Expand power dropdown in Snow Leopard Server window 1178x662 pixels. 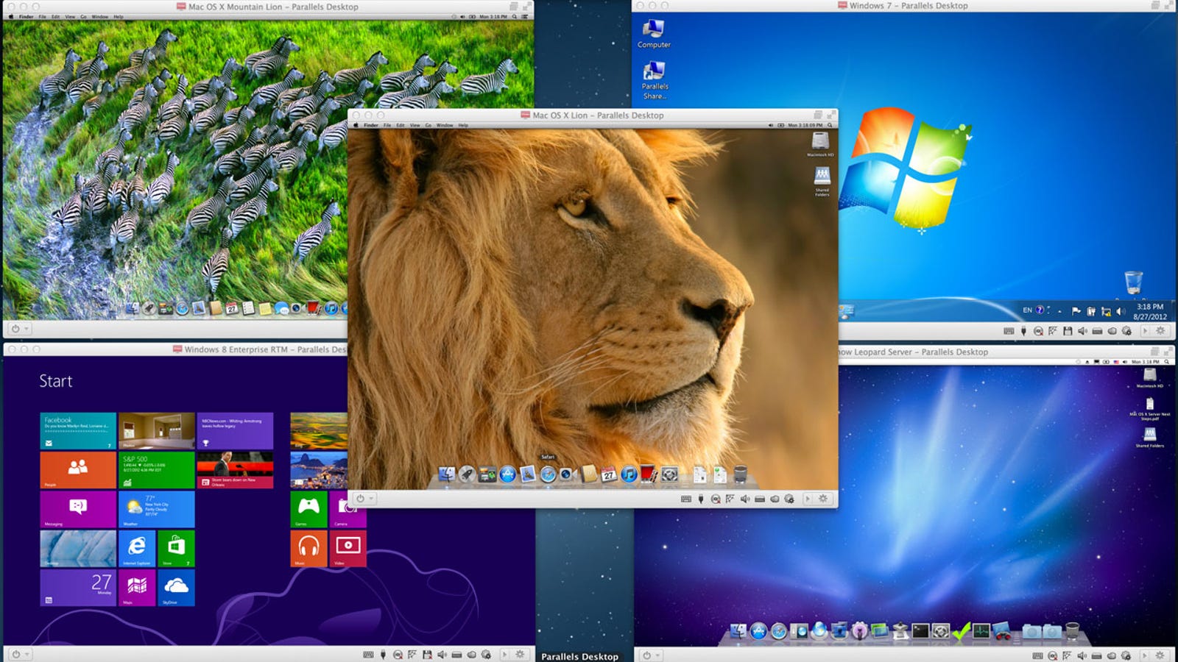point(651,655)
